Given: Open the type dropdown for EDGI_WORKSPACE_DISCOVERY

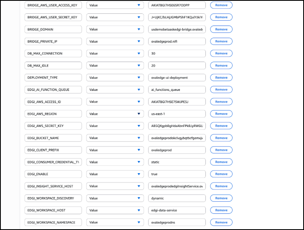Looking at the screenshot, I should 114,198.
